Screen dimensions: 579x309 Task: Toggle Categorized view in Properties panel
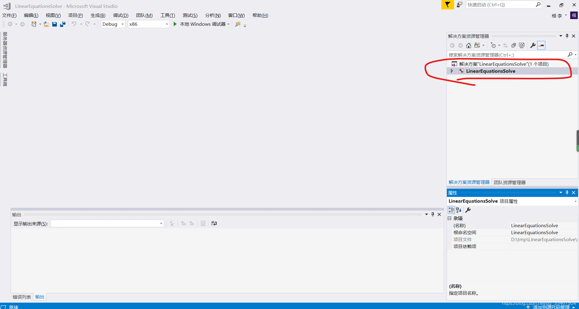pos(451,210)
